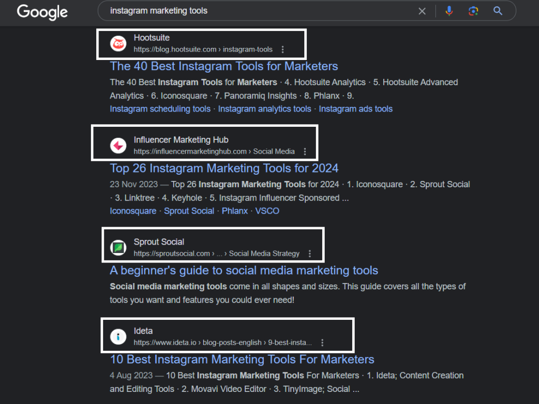The width and height of the screenshot is (539, 404).
Task: Click the Hootsuite owl favicon
Action: click(118, 44)
